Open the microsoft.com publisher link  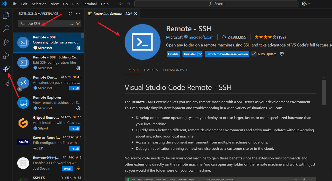coord(201,37)
